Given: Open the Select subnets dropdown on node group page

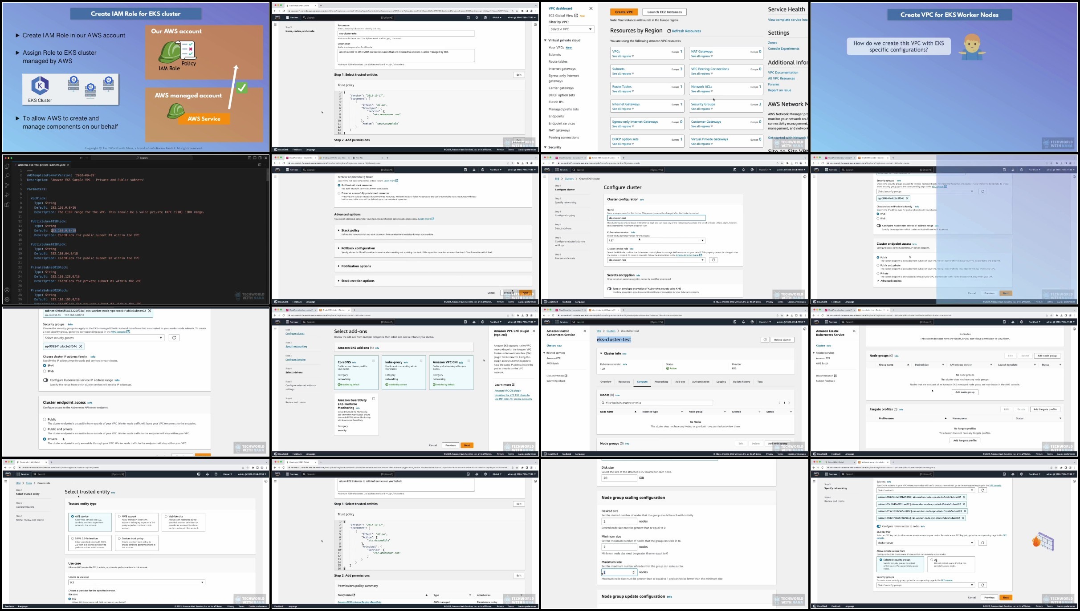Looking at the screenshot, I should tap(925, 490).
